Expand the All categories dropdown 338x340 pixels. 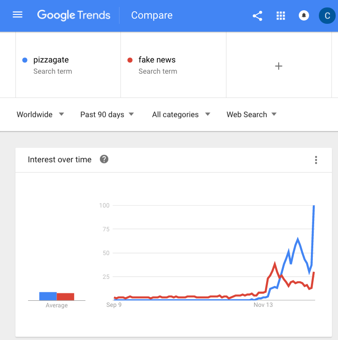coord(181,114)
